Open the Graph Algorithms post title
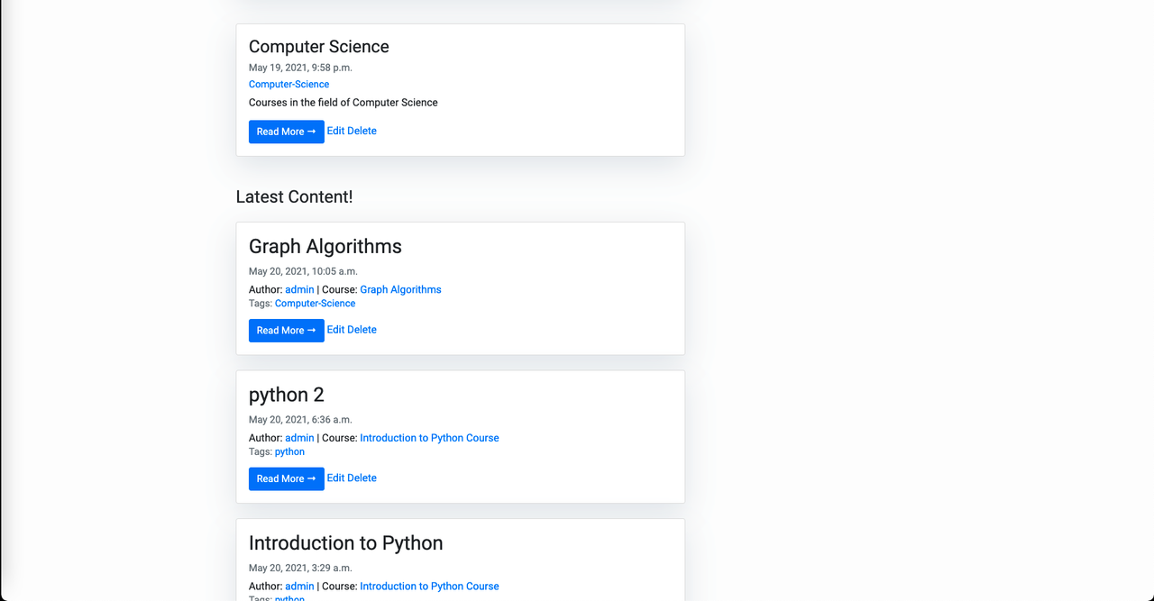 tap(325, 247)
